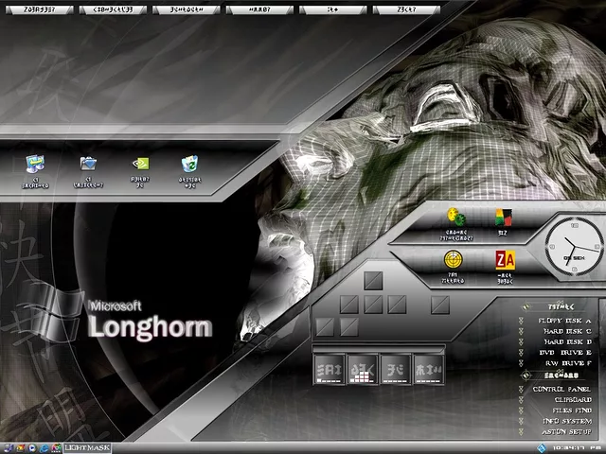The width and height of the screenshot is (606, 454).
Task: Open Internet Explorer from the quick launch
Action: [45, 448]
